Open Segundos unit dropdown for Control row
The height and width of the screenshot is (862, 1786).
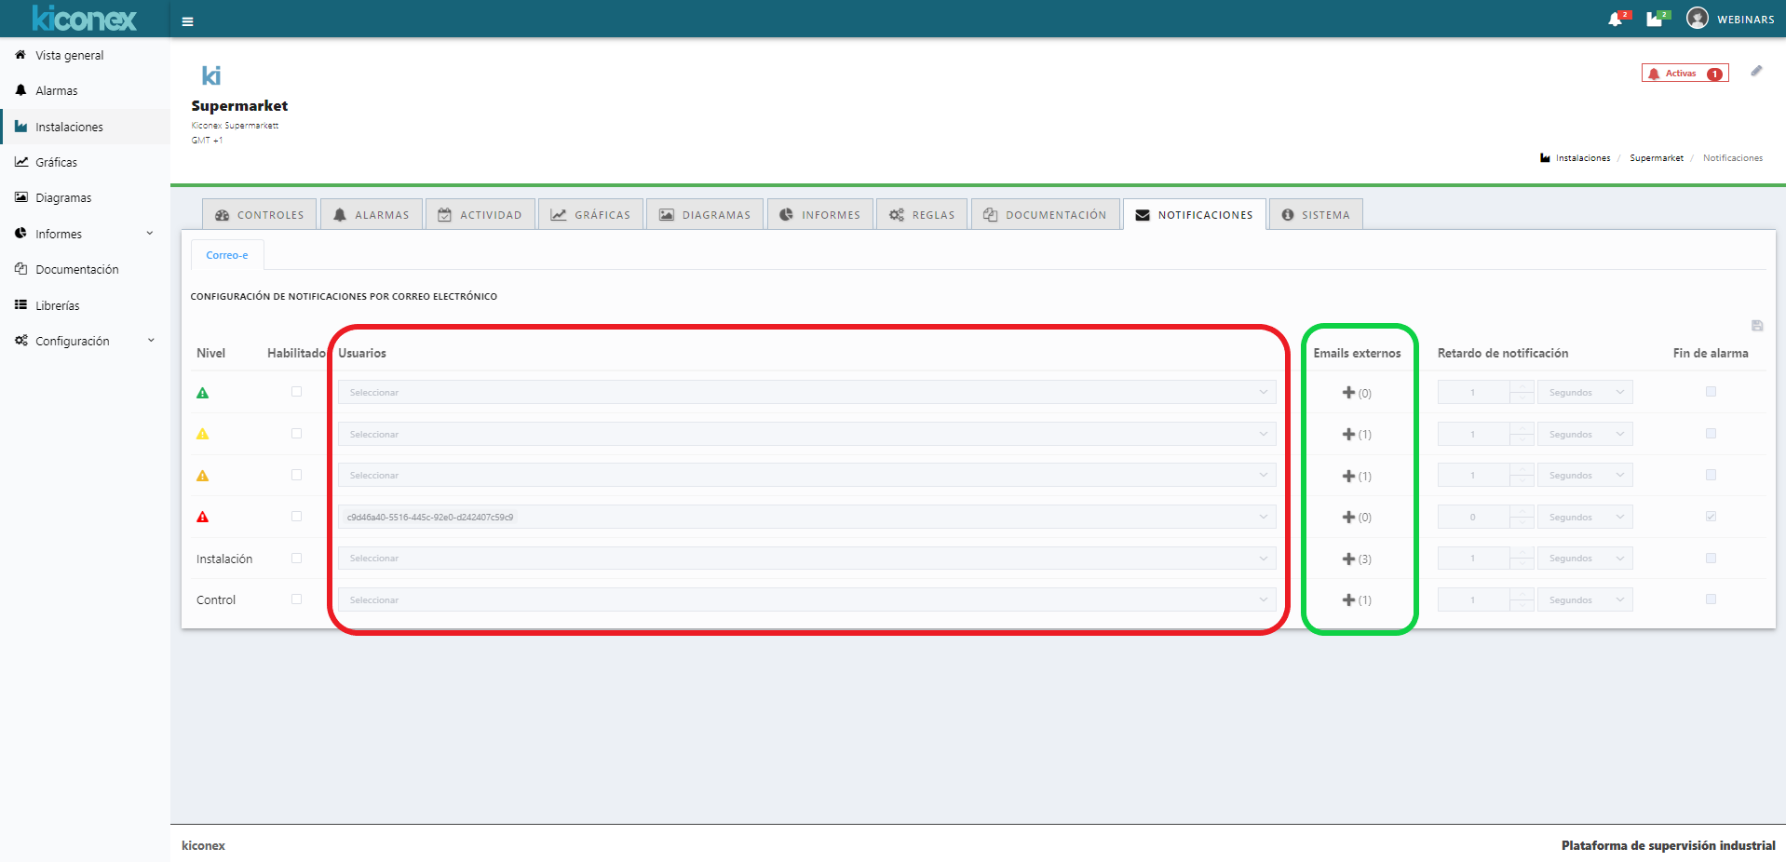coord(1585,600)
